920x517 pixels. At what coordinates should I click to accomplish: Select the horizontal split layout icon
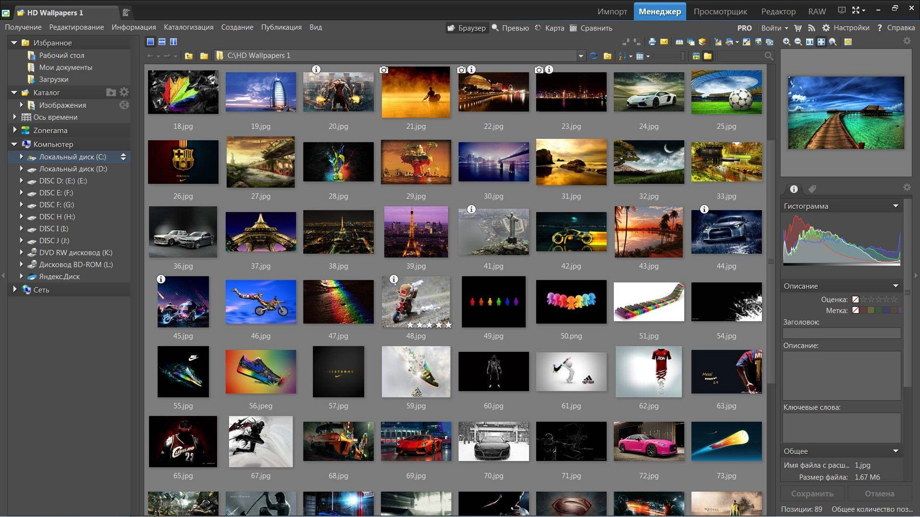(162, 42)
